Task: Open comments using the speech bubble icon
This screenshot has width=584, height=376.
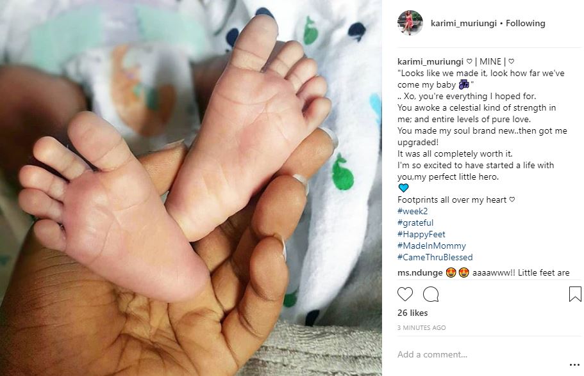Action: [x=431, y=294]
